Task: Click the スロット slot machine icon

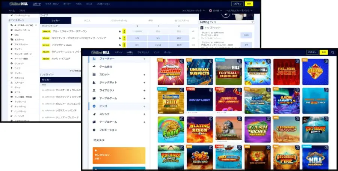Action: 94,75
